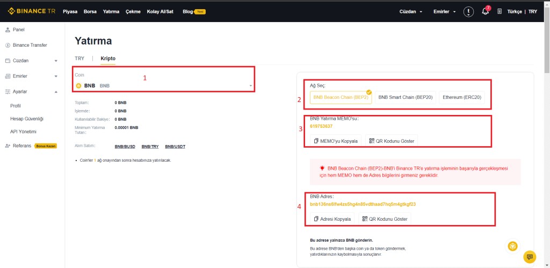The height and width of the screenshot is (268, 550).
Task: Open Yatırma in the top navigation
Action: [x=111, y=12]
